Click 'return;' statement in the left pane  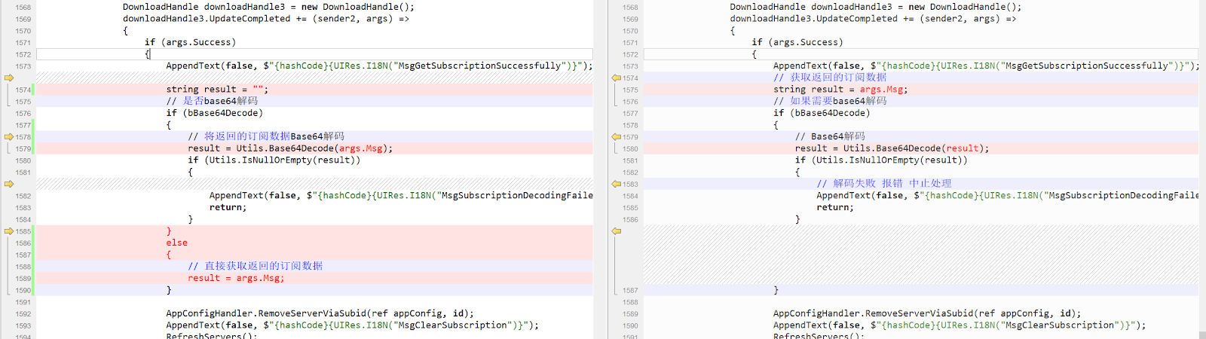228,207
